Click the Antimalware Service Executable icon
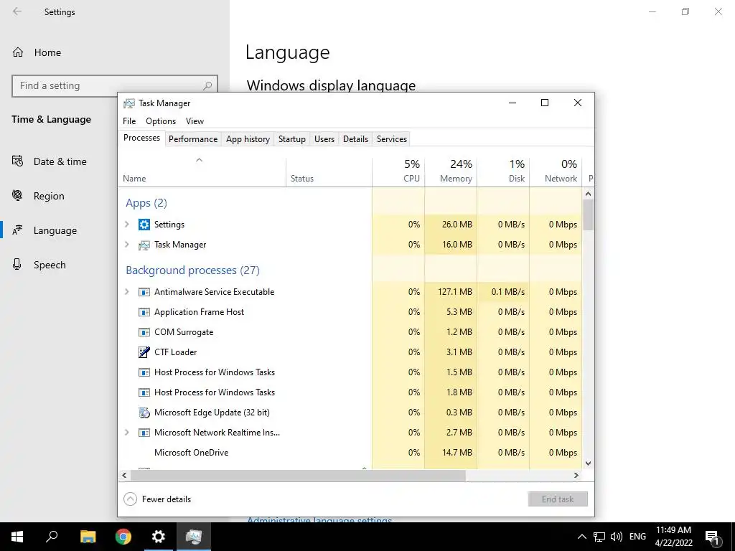Image resolution: width=735 pixels, height=551 pixels. click(144, 292)
